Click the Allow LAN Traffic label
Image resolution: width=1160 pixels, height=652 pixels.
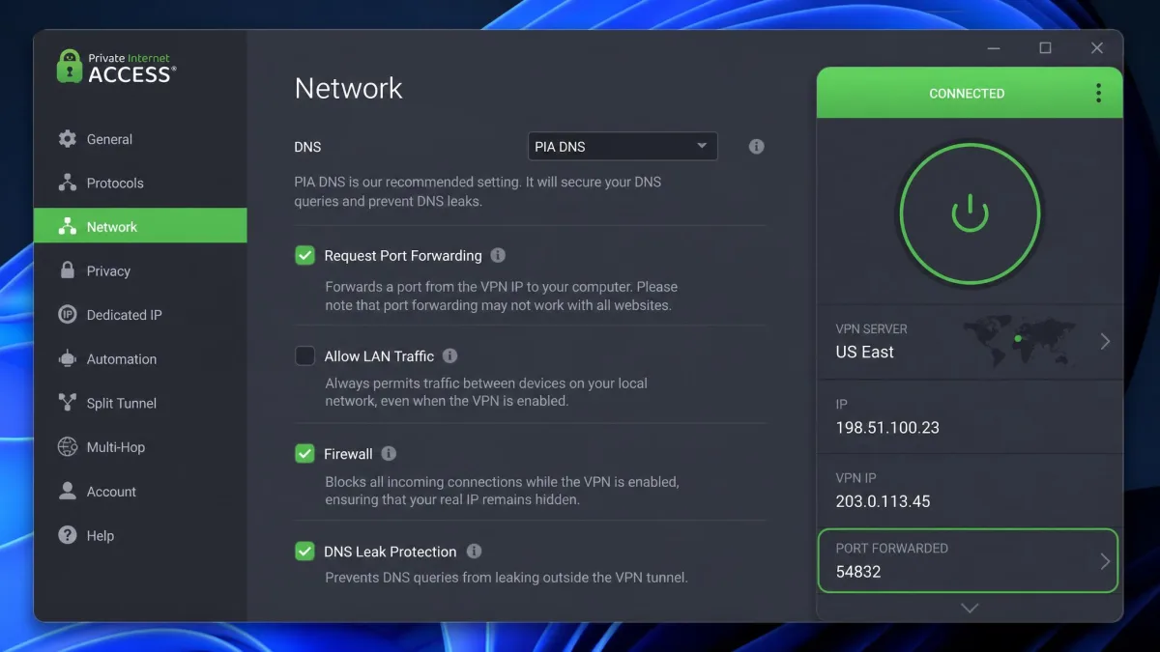pos(379,356)
